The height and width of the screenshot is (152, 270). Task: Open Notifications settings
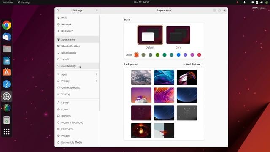(77, 52)
